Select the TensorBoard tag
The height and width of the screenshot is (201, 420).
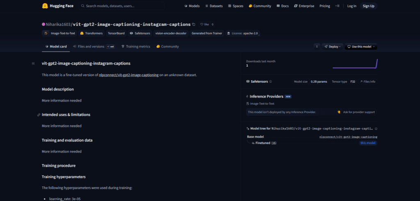click(116, 34)
